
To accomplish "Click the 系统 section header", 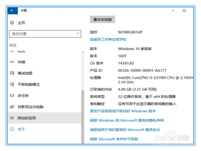I will click(13, 45).
